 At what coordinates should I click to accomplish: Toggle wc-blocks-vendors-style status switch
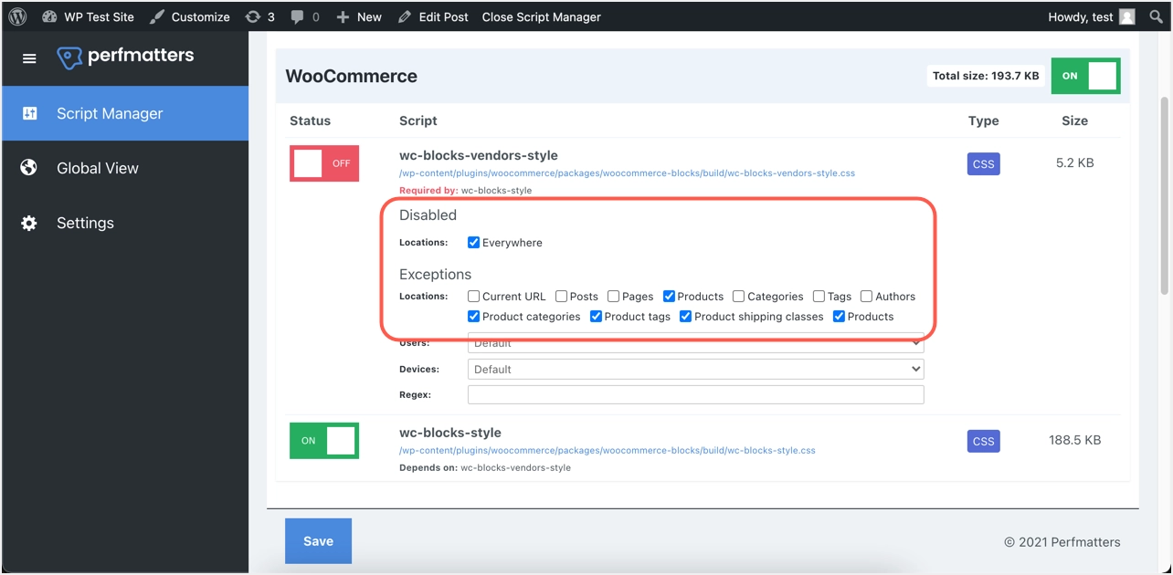(324, 163)
